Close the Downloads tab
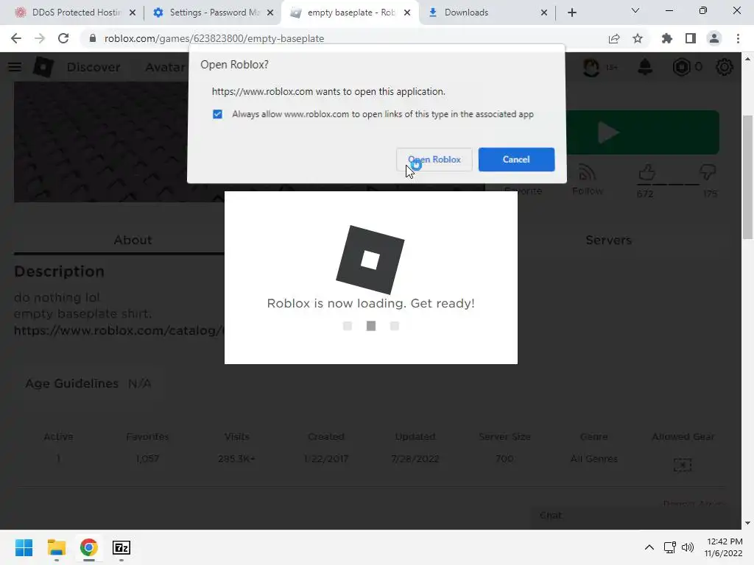The width and height of the screenshot is (754, 565). click(544, 13)
